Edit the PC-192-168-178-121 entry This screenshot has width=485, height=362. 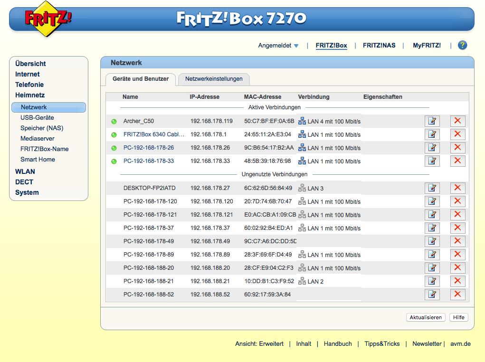tap(432, 214)
